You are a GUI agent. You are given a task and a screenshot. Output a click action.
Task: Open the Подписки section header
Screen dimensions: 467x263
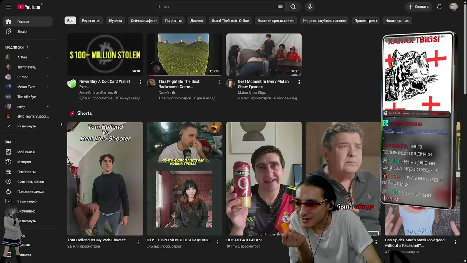coord(17,47)
